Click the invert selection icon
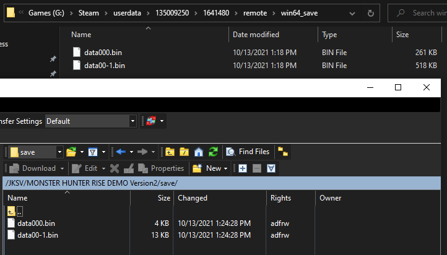Screen dimensions: 447x255 tap(271, 168)
